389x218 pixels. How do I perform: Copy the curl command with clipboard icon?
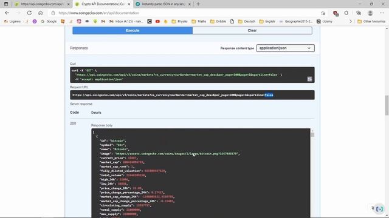309,79
